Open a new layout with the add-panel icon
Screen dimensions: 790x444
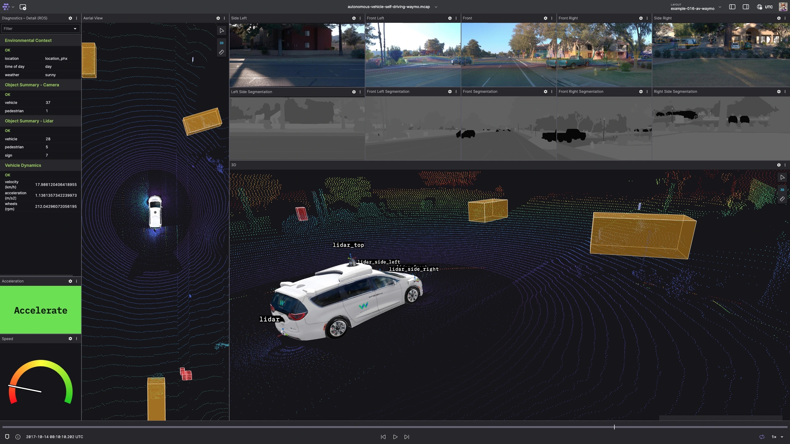23,7
